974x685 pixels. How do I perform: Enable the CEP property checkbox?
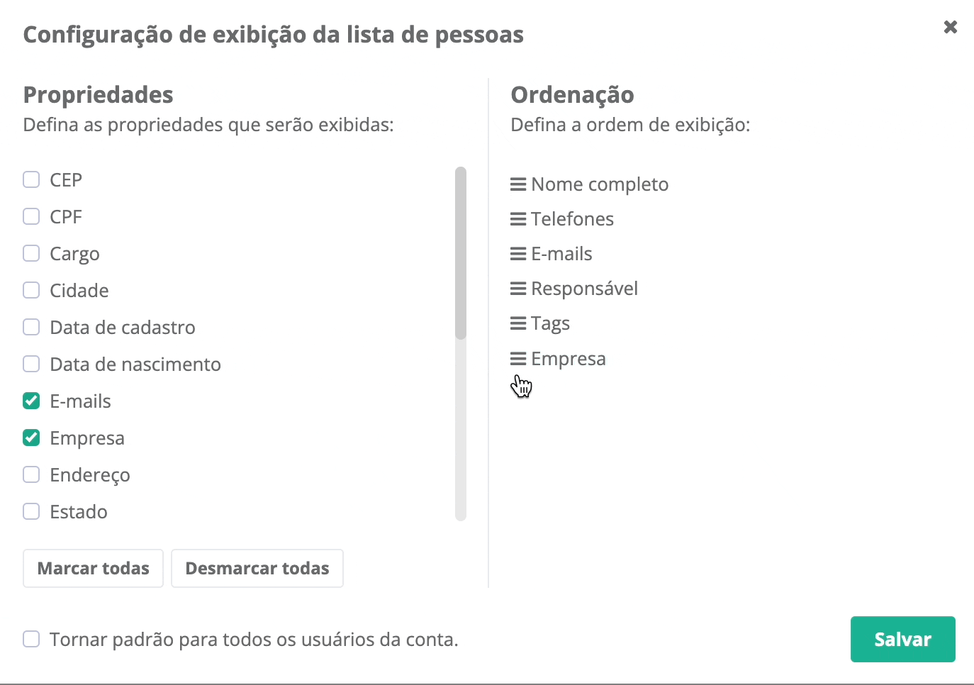click(31, 179)
